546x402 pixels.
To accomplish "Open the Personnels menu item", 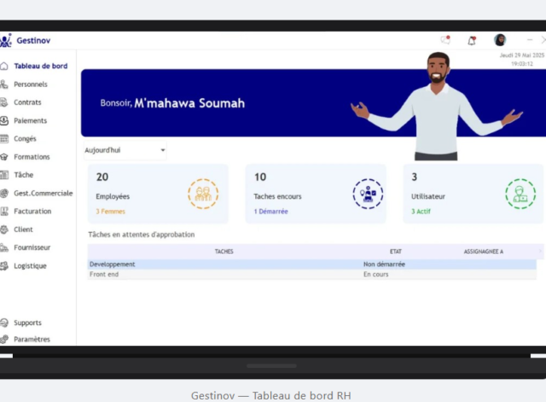I will 31,84.
